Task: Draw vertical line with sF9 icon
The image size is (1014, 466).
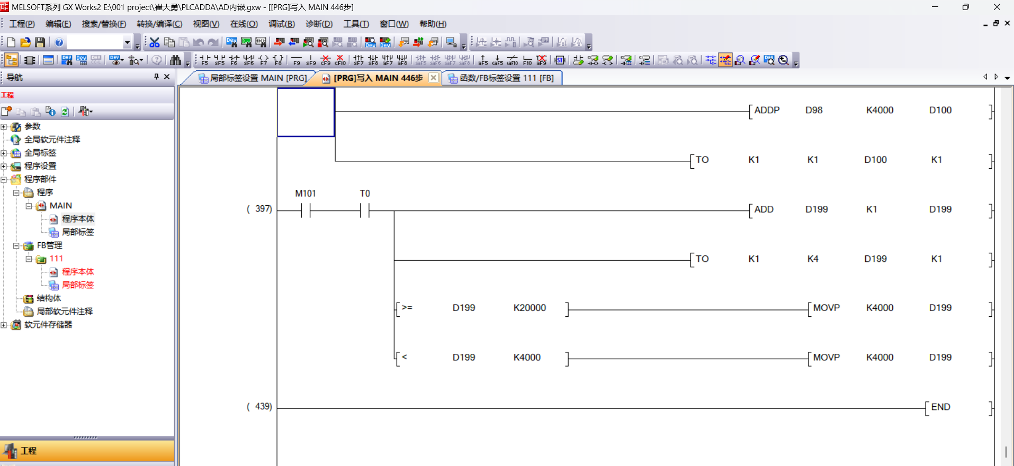Action: [x=311, y=60]
